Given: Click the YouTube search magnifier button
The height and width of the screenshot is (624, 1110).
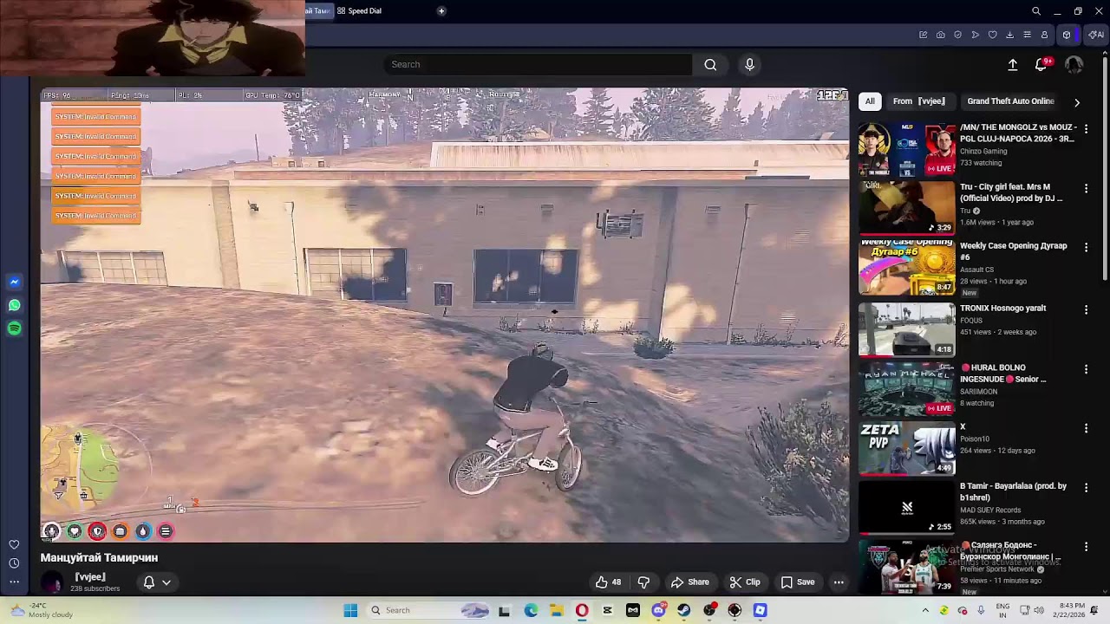Looking at the screenshot, I should 710,64.
